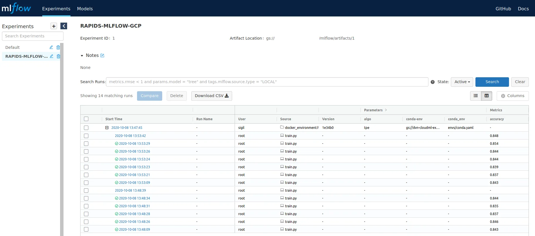Add a new experiment with plus icon
The height and width of the screenshot is (236, 535).
[x=54, y=26]
